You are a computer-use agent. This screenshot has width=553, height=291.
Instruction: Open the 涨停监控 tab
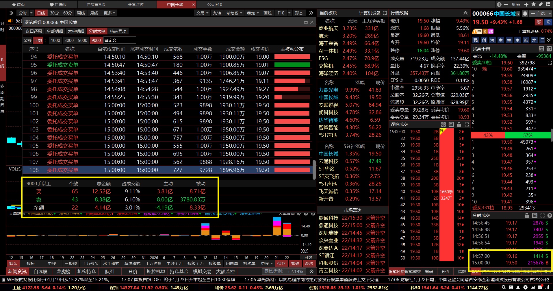pyautogui.click(x=136, y=5)
